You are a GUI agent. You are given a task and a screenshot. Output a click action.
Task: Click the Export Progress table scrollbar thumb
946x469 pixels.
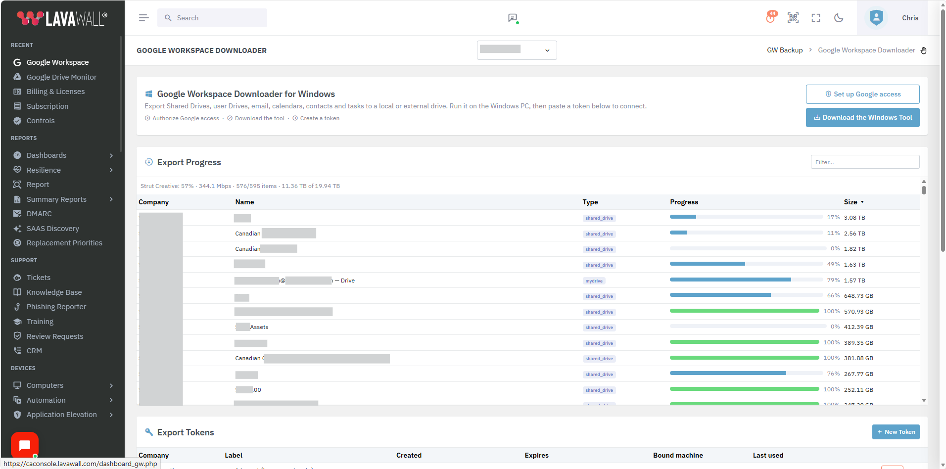point(924,190)
